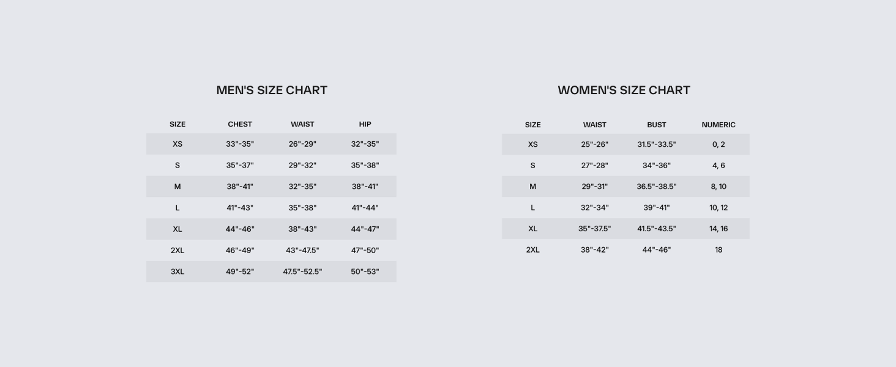This screenshot has height=367, width=896.
Task: Click men's XS chest value 33"-35"
Action: (x=240, y=144)
